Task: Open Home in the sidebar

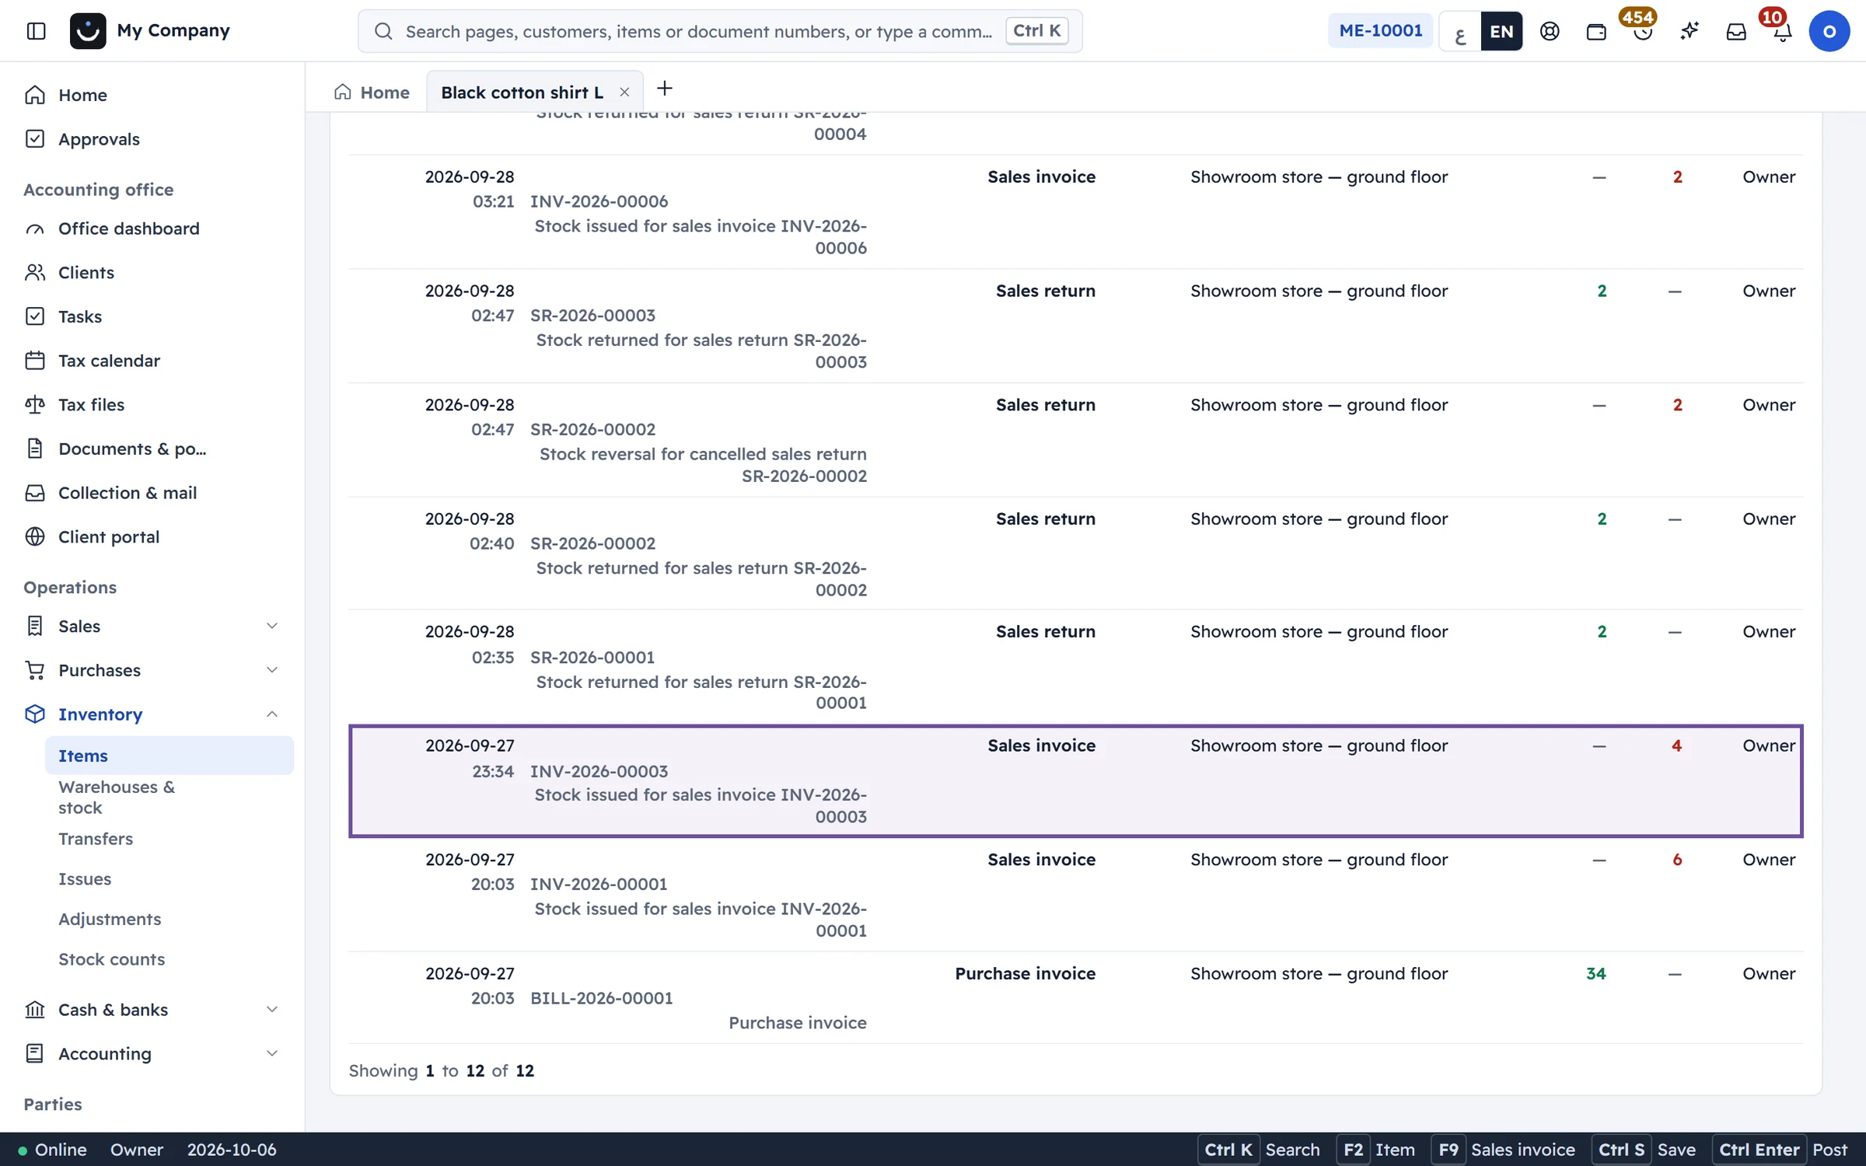Action: pyautogui.click(x=152, y=95)
